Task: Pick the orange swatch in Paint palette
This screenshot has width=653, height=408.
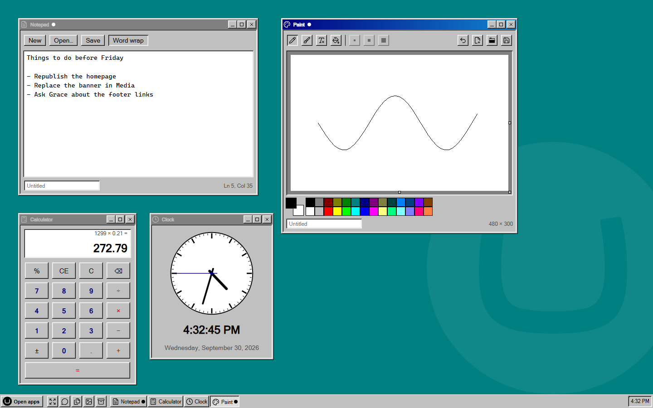Action: pyautogui.click(x=428, y=211)
